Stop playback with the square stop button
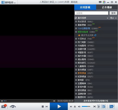The image size is (118, 110). pyautogui.click(x=43, y=107)
